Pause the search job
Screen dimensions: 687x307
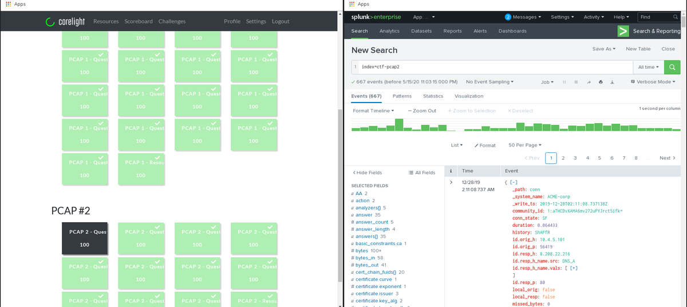[564, 82]
